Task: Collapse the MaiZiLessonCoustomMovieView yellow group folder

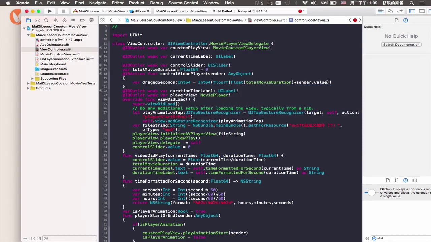Action: click(28, 35)
